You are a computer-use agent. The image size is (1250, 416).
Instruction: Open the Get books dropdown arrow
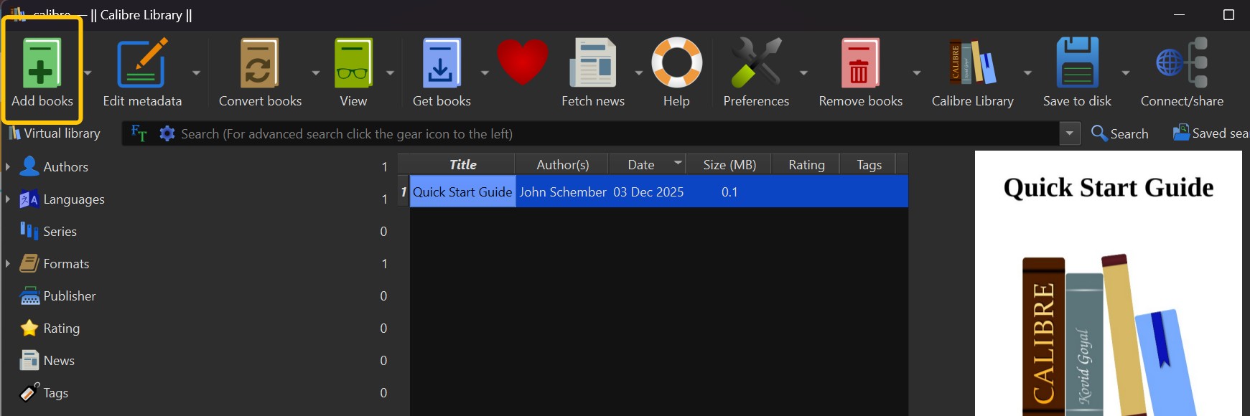coord(485,72)
